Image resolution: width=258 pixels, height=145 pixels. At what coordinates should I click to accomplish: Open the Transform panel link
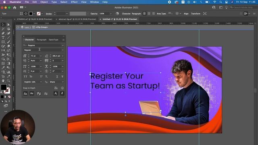pyautogui.click(x=196, y=14)
